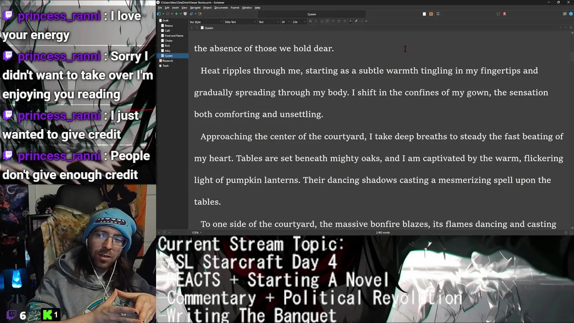Open the font variant Text dropdown
The height and width of the screenshot is (323, 574).
[269, 22]
